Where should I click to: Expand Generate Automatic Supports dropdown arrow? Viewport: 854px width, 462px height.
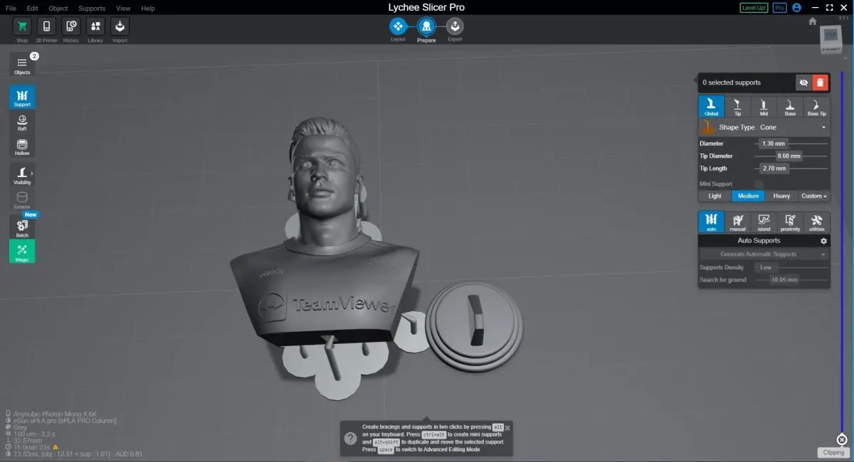click(823, 254)
